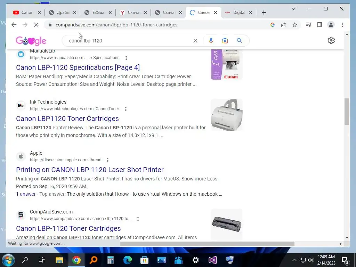Go to Google homepage via logo
Image resolution: width=356 pixels, height=267 pixels.
[x=31, y=41]
